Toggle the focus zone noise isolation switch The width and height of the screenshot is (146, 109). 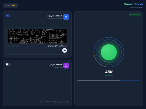pos(8,64)
